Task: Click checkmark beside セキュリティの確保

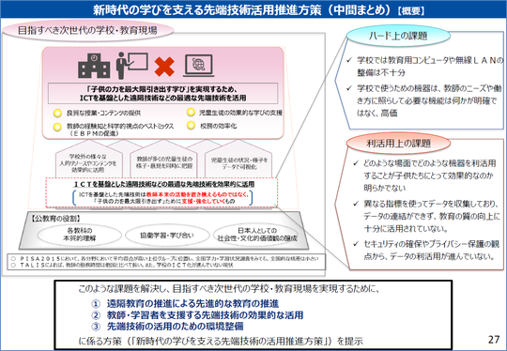Action: (356, 244)
